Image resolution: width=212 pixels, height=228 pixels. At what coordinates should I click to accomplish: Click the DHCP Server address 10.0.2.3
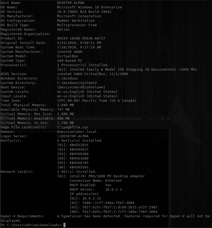[113, 190]
